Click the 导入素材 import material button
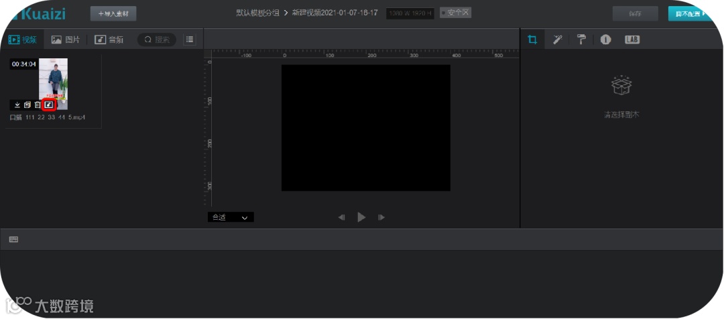This screenshot has height=319, width=724. (x=113, y=13)
